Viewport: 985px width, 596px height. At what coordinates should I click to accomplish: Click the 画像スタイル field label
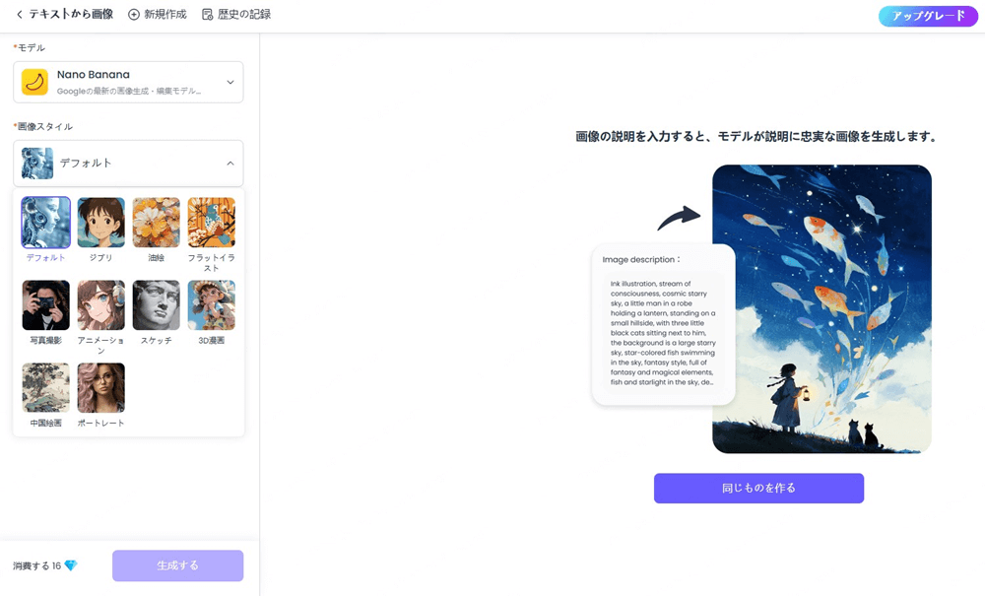43,127
